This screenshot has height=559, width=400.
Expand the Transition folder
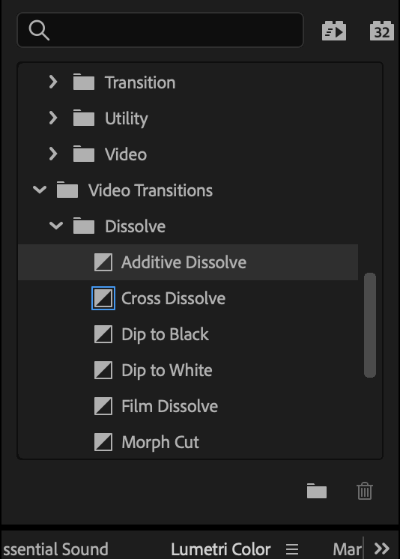pos(53,82)
